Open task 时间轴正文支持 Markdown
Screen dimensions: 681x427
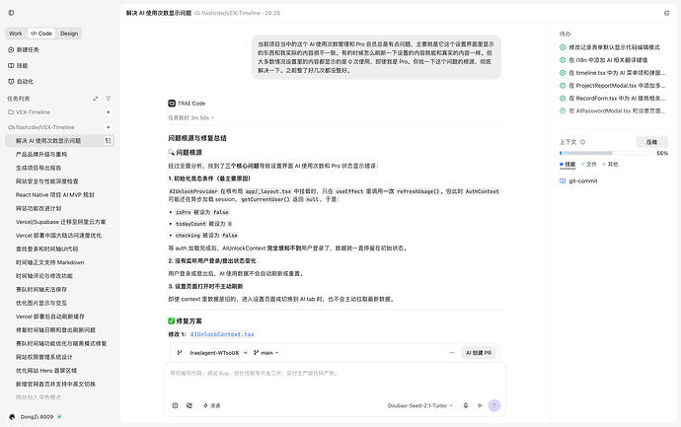pos(50,262)
